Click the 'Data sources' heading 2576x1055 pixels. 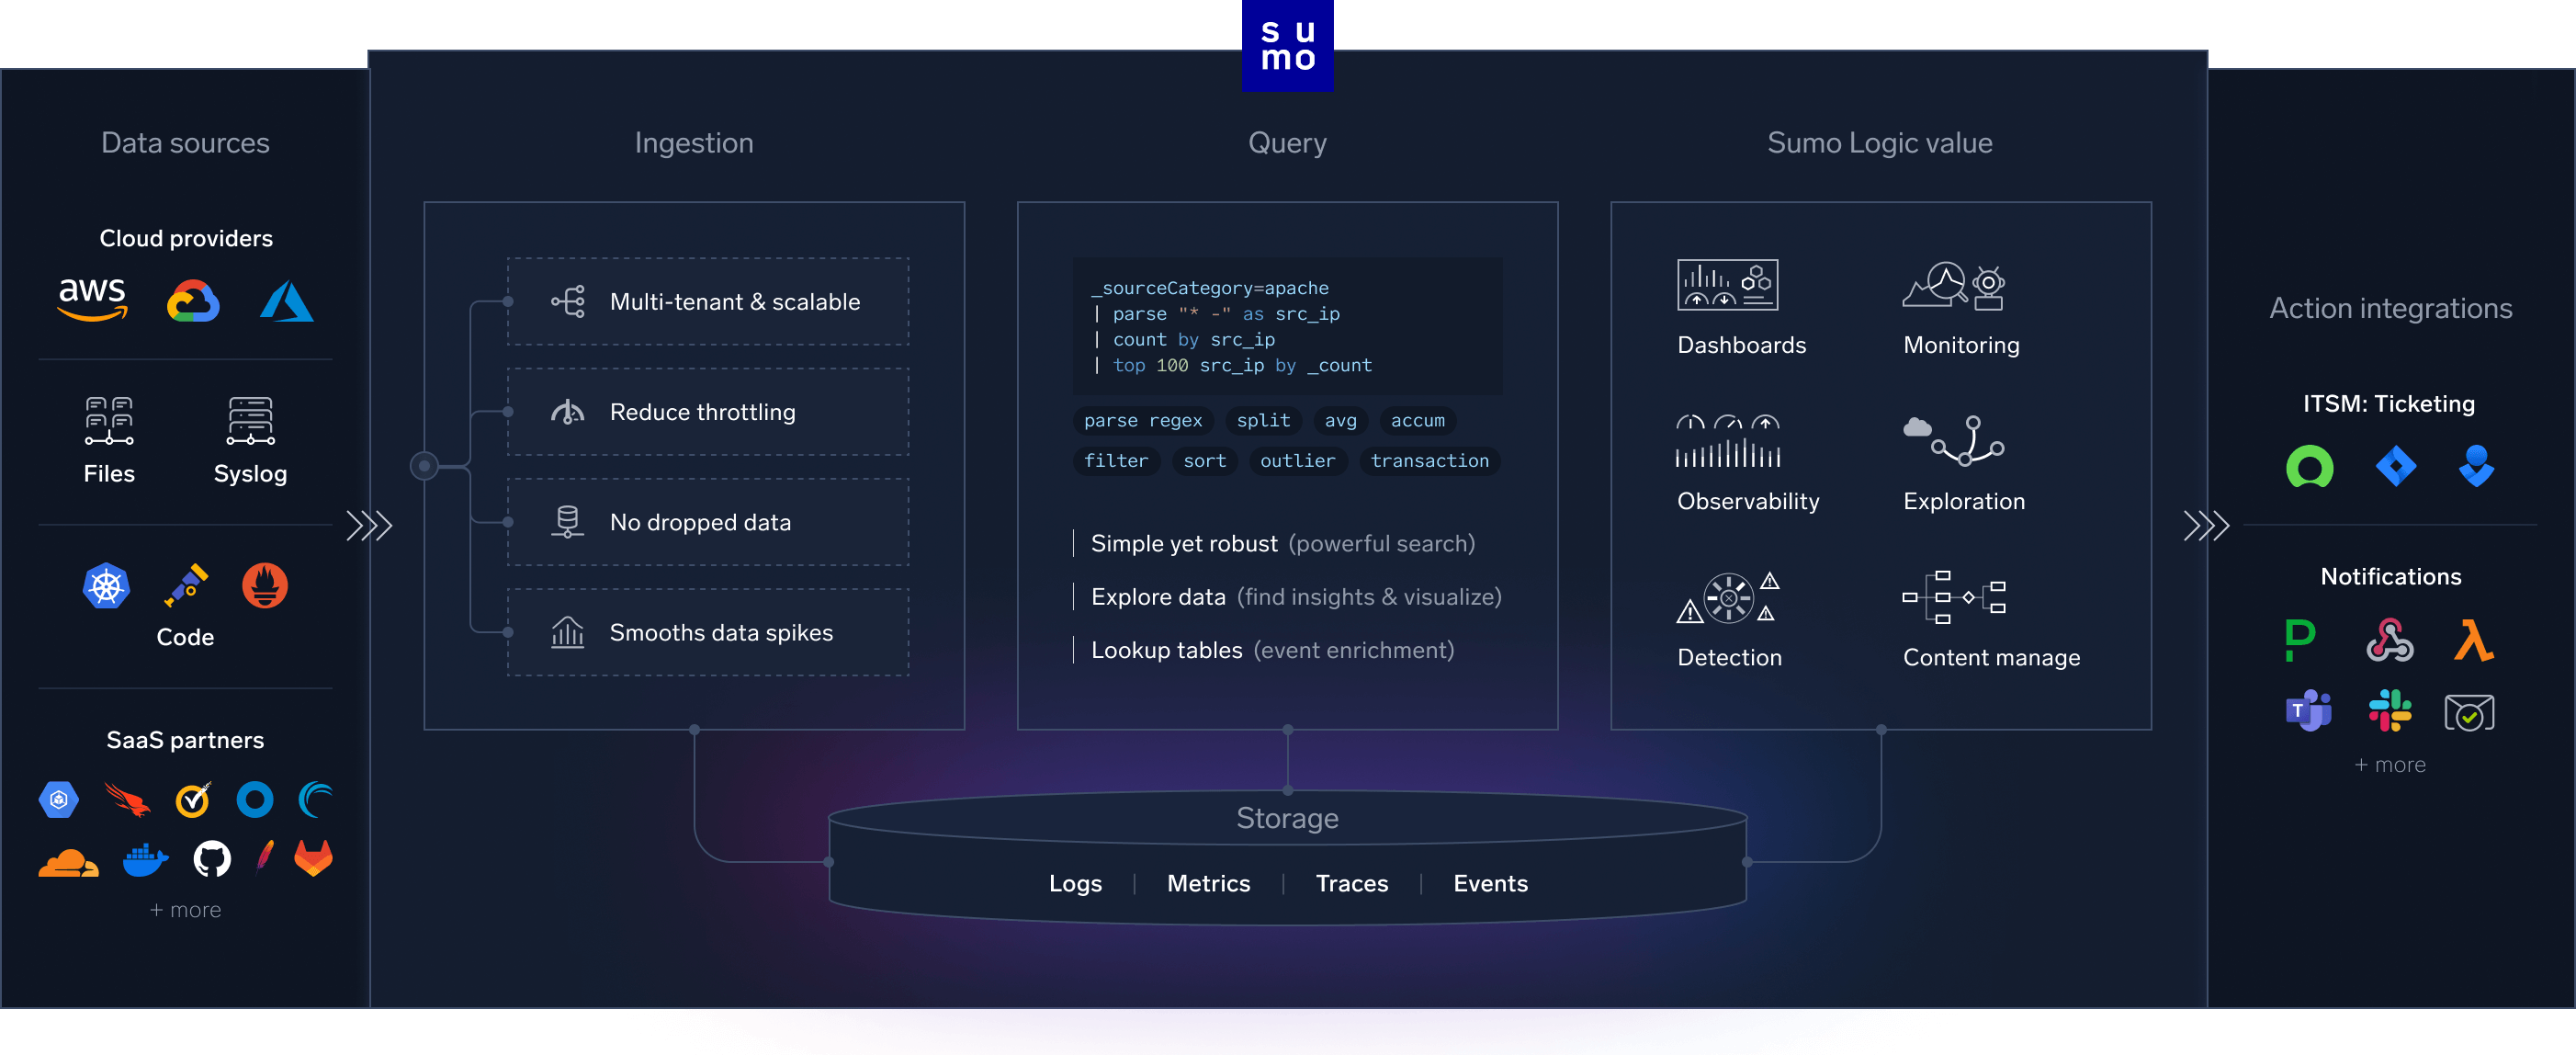(185, 142)
